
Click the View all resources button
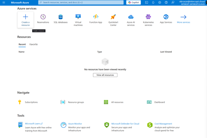tap(105, 75)
